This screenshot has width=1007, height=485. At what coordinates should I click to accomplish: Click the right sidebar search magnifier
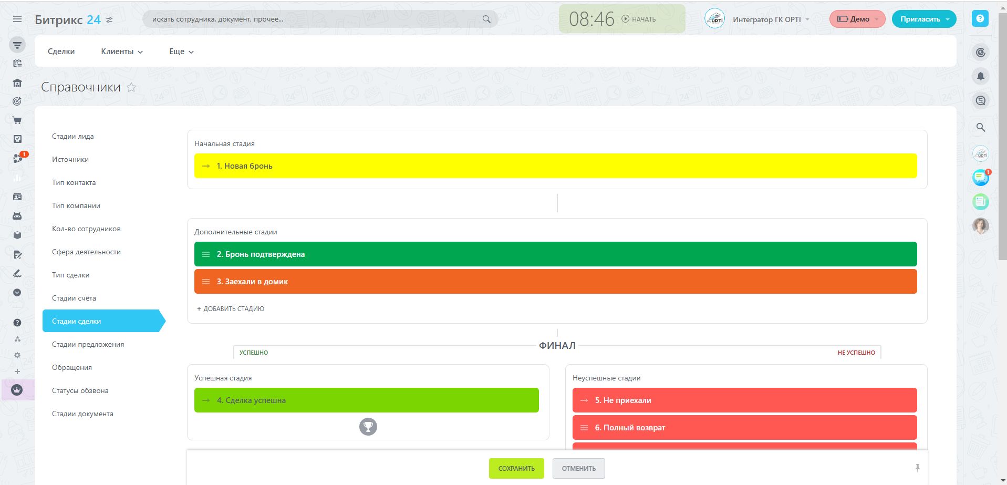tap(980, 127)
